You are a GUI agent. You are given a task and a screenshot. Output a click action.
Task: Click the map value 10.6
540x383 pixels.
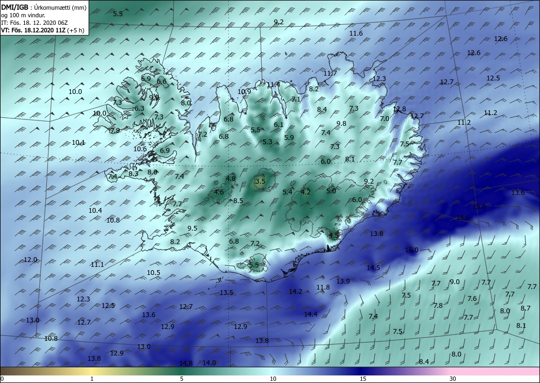coord(140,149)
